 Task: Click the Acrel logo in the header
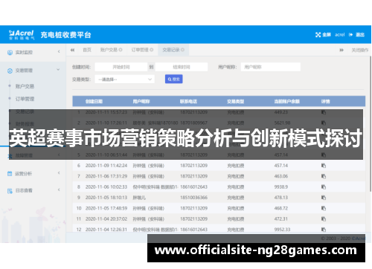22,35
